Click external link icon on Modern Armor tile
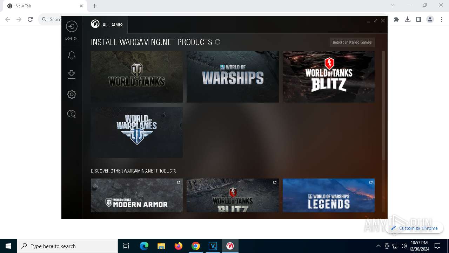 pos(179,182)
